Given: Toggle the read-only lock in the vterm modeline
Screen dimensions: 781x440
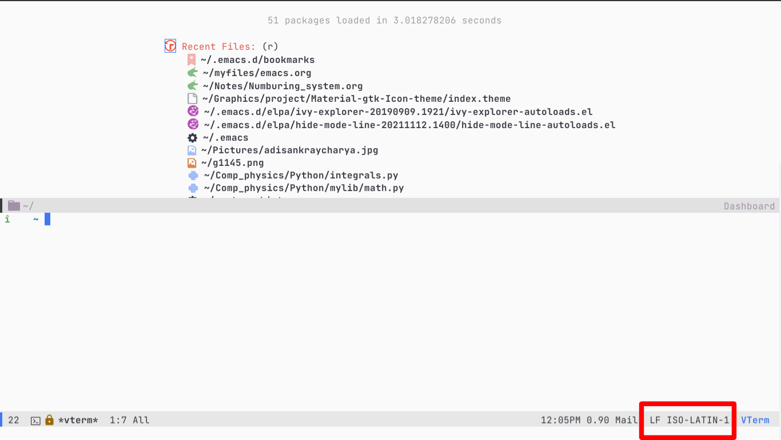Looking at the screenshot, I should pyautogui.click(x=49, y=420).
